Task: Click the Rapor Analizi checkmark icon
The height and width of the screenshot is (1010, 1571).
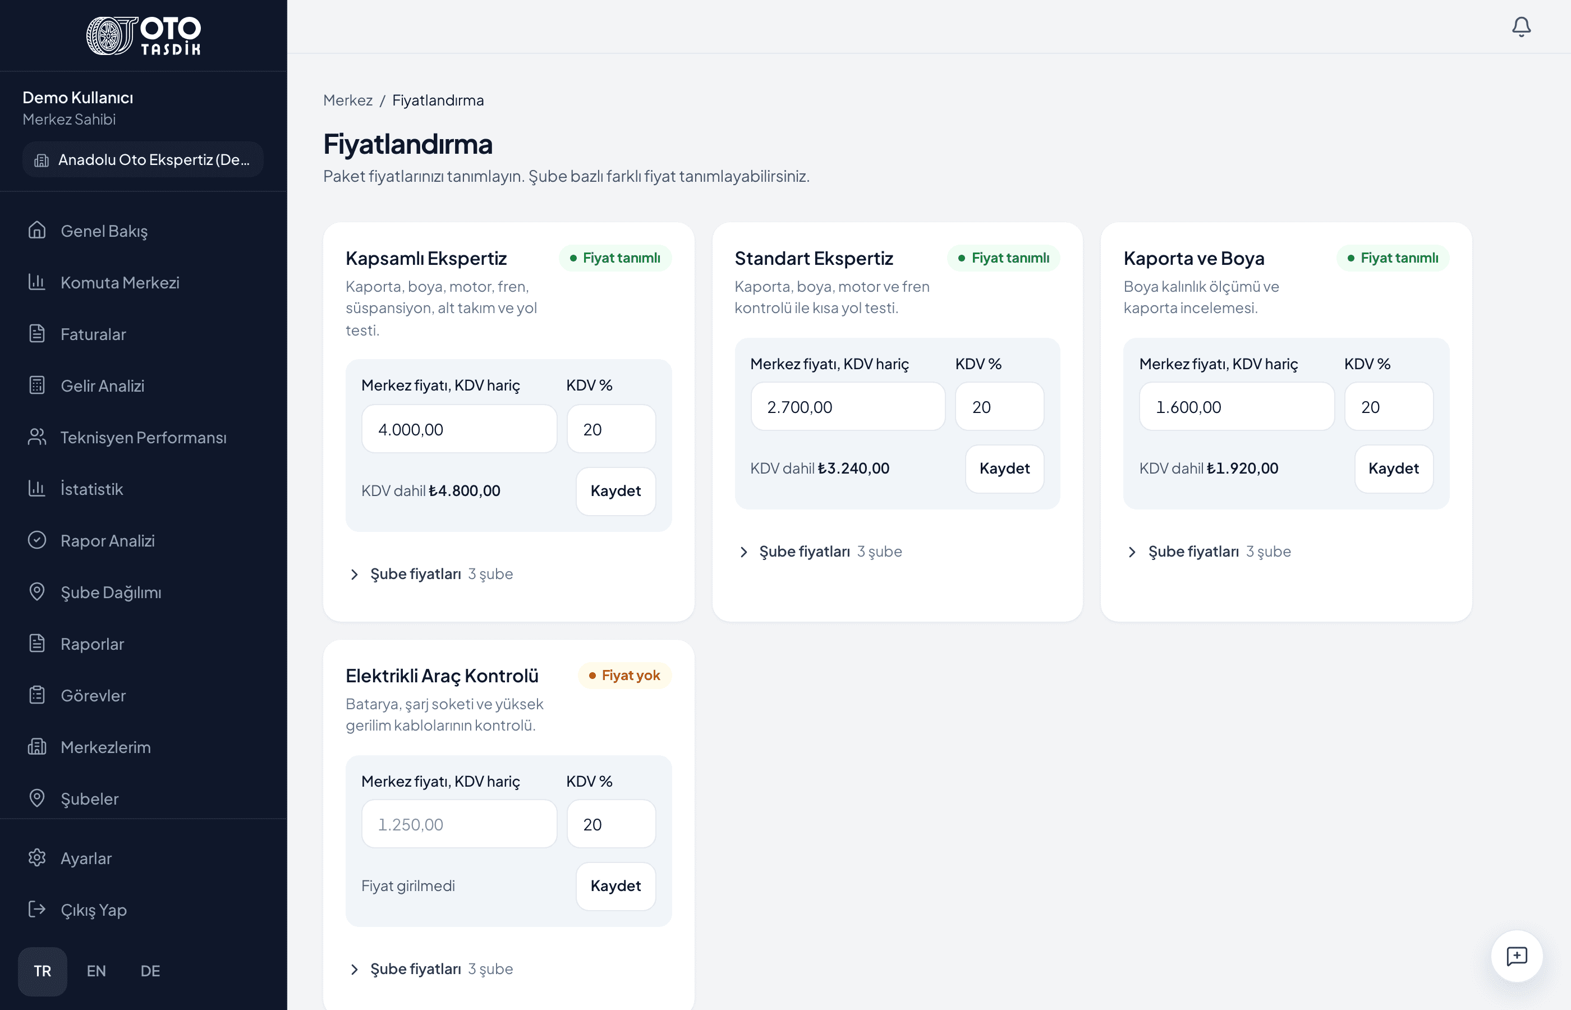Action: click(x=36, y=540)
